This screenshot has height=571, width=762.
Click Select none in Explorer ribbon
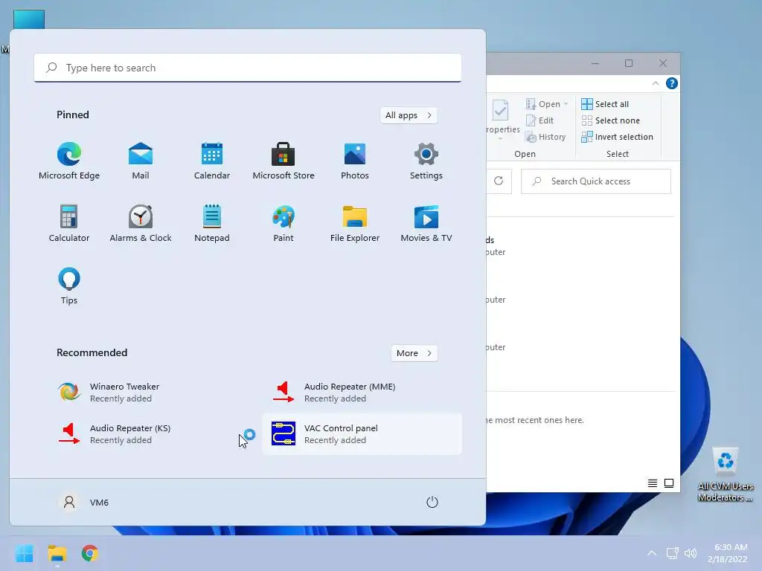click(610, 120)
